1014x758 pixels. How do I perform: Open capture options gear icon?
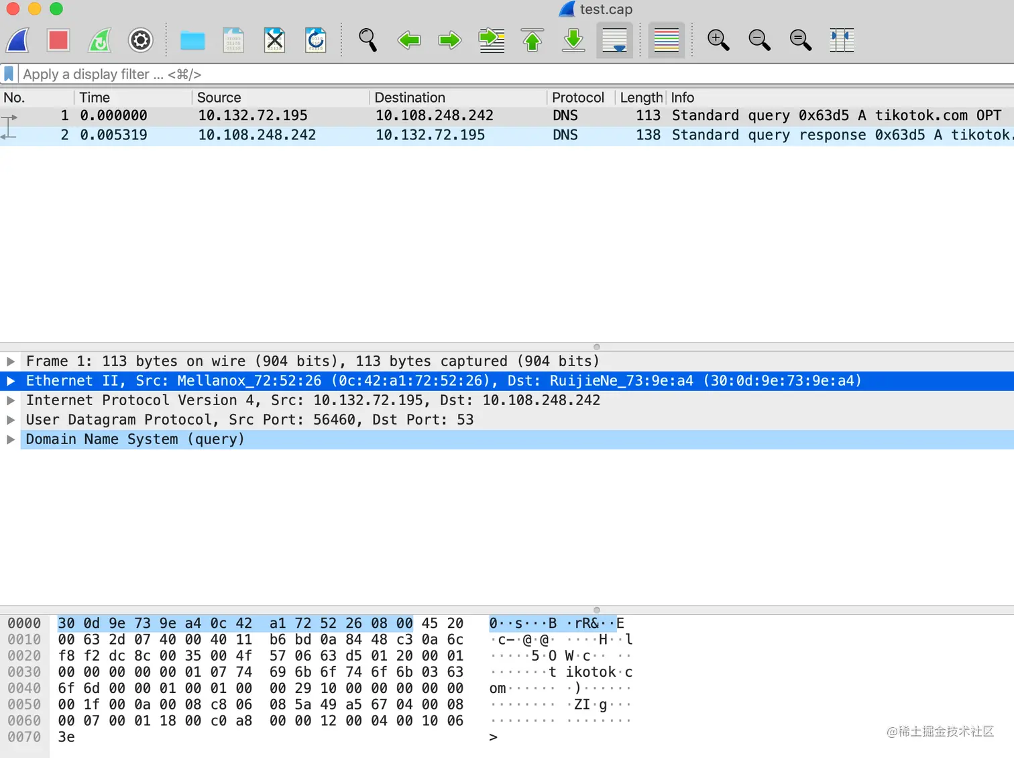click(140, 40)
